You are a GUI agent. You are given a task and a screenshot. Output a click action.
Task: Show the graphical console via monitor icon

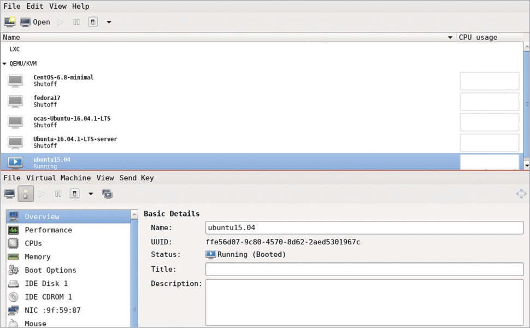tap(10, 194)
